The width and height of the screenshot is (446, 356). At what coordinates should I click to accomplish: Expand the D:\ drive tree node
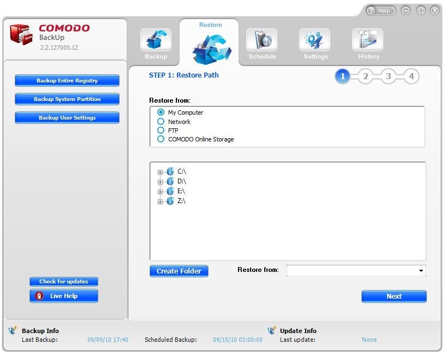(x=159, y=181)
